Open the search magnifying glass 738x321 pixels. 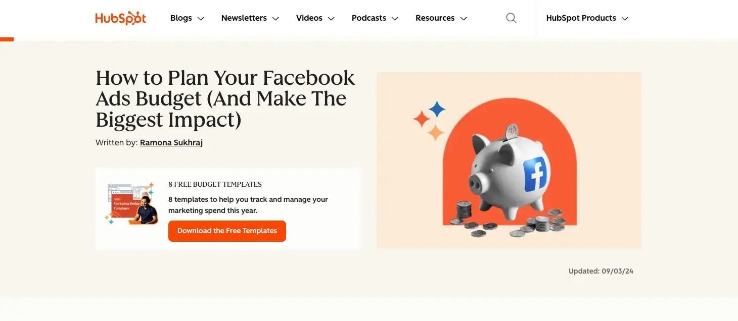click(x=511, y=18)
